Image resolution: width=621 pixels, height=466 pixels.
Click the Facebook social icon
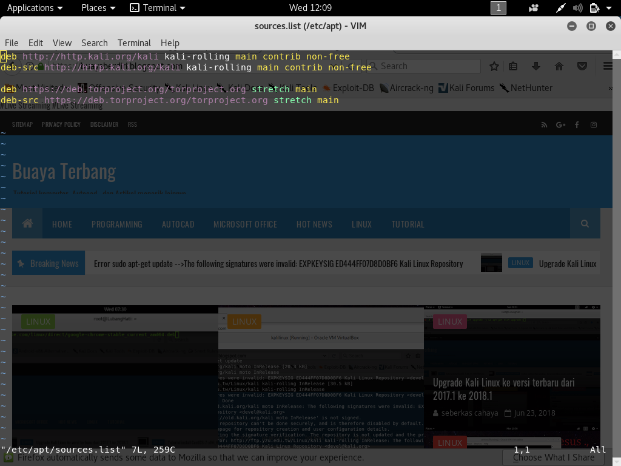tap(577, 125)
